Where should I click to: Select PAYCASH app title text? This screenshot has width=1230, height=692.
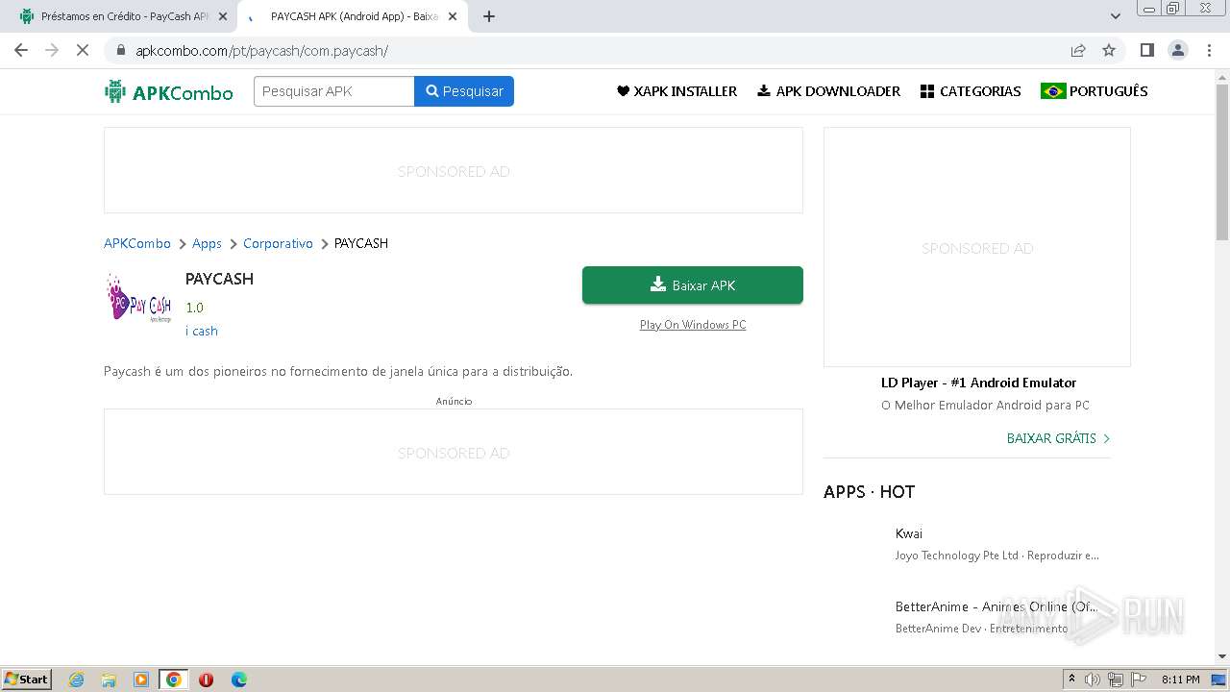(x=219, y=279)
